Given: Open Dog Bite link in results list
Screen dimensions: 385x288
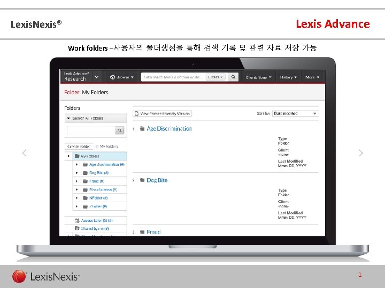Looking at the screenshot, I should (x=157, y=180).
